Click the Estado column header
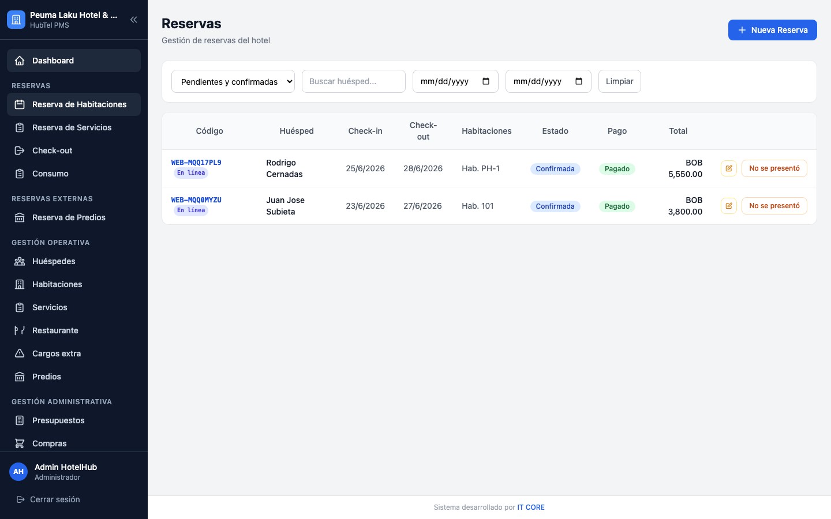This screenshot has width=831, height=519. pos(555,131)
